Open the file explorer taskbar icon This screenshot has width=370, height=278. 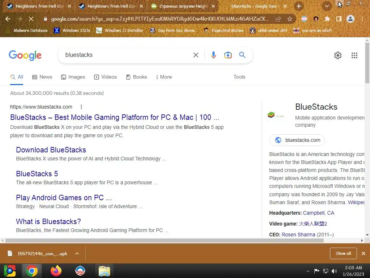click(x=104, y=271)
